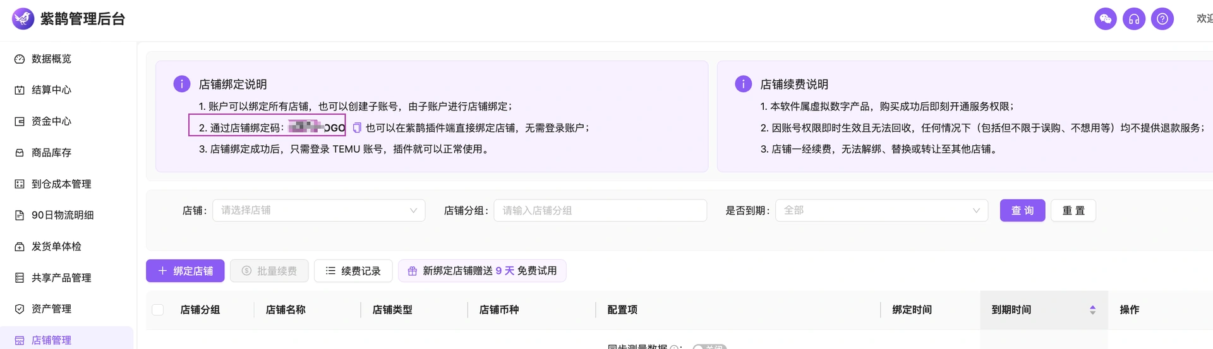Click the 店铺绑定说明 info icon

182,84
